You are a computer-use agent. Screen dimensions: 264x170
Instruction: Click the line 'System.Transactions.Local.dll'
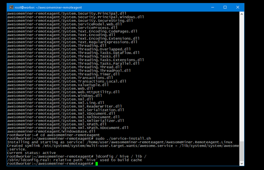tap(67, 81)
